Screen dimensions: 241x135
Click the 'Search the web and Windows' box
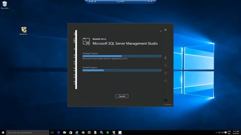pos(27,132)
